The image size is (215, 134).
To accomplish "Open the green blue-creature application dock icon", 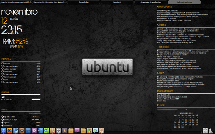I will click(46, 130).
